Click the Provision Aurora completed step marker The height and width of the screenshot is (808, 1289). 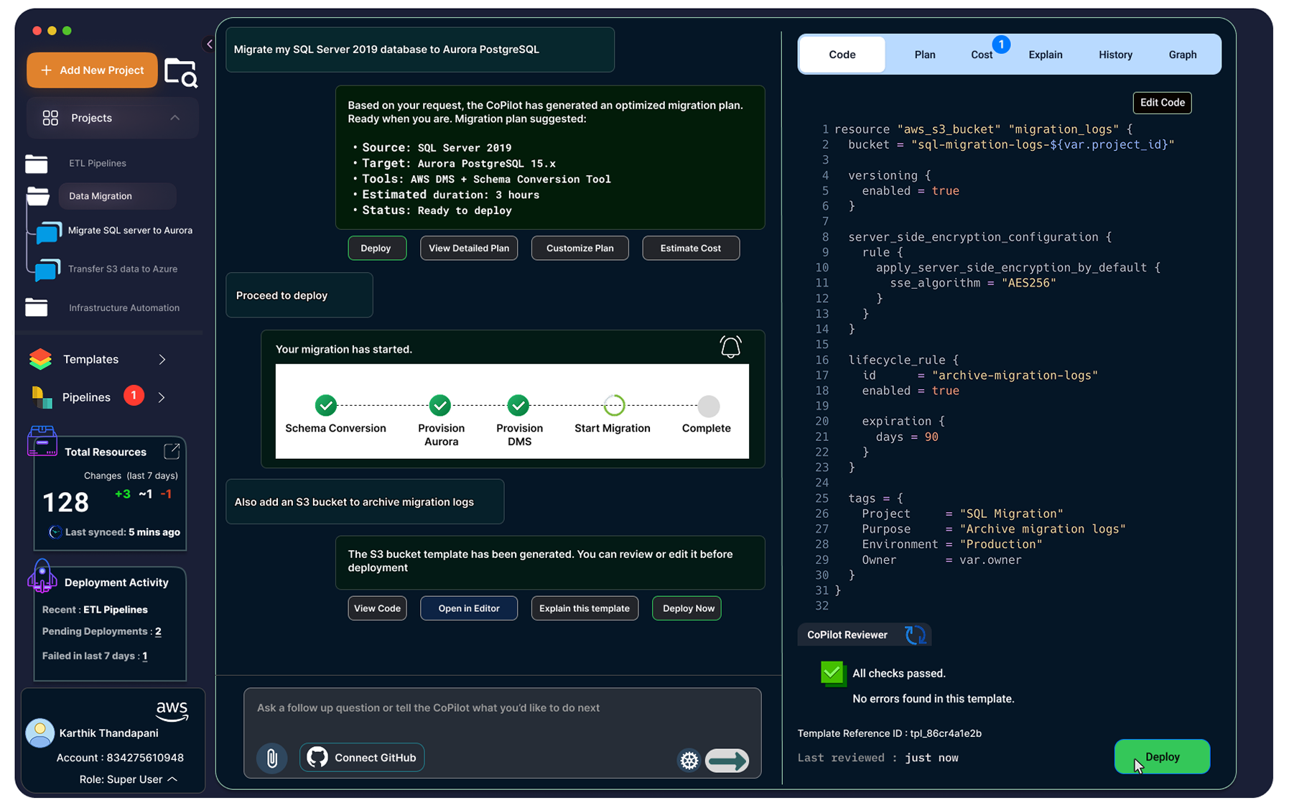coord(440,406)
